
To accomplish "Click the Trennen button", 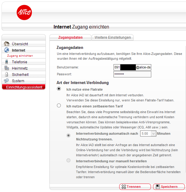I will 135,187.
